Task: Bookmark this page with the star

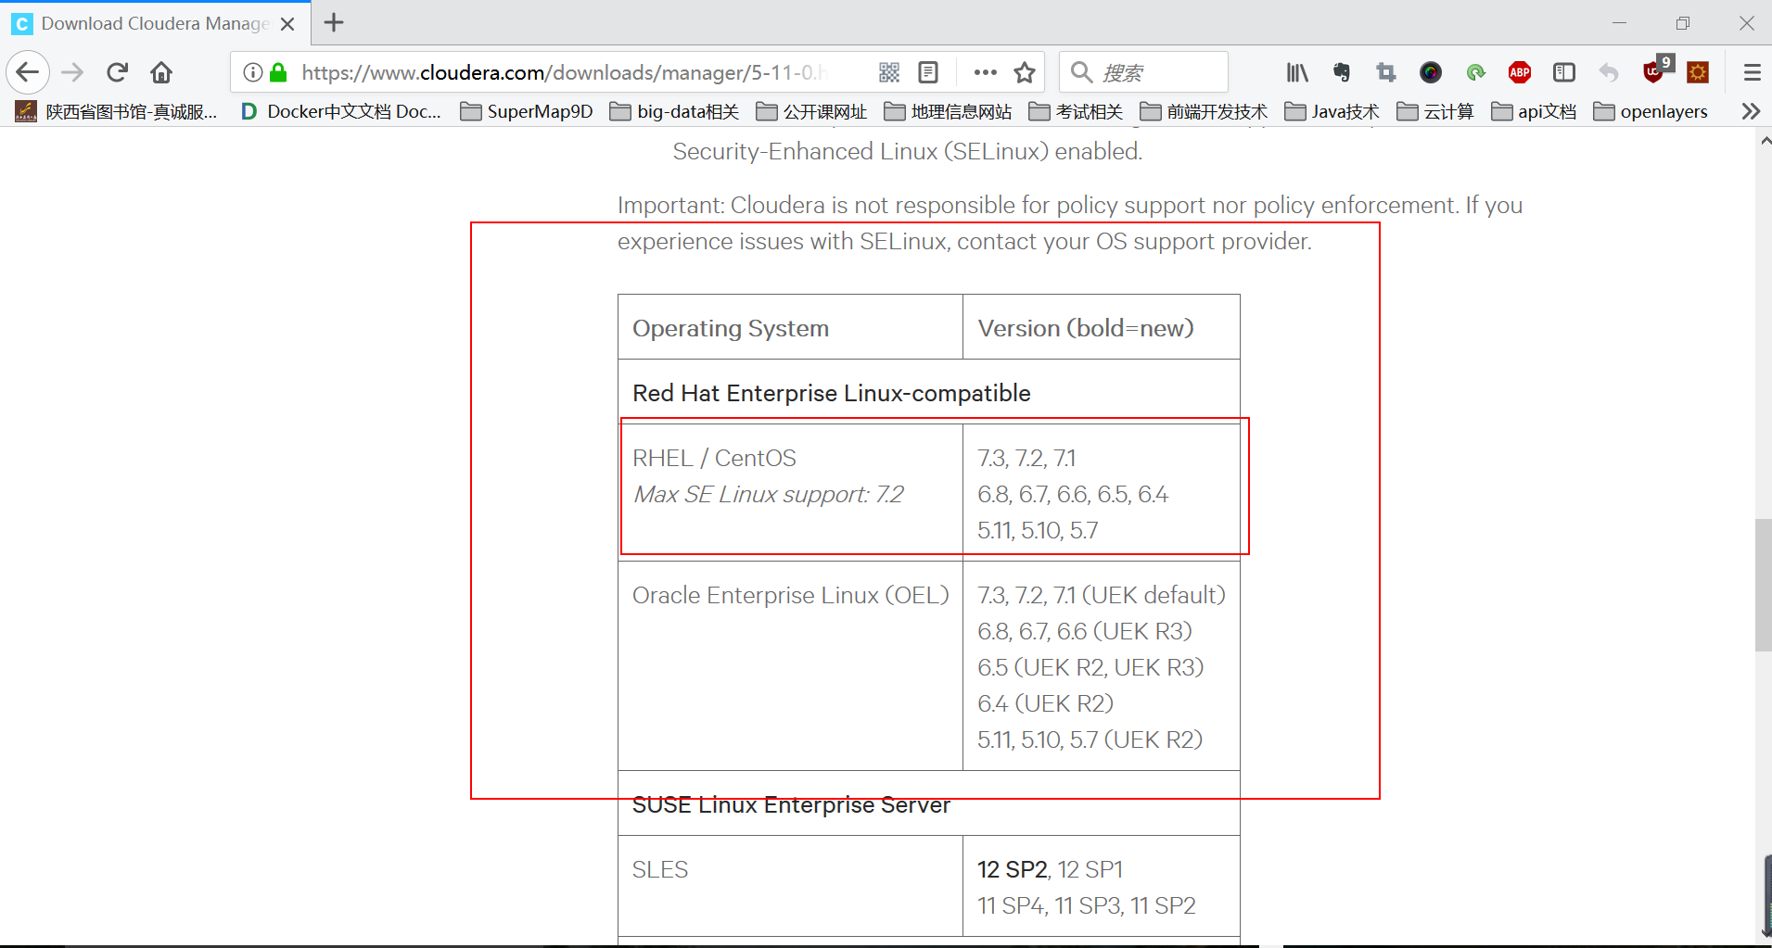Action: pyautogui.click(x=1025, y=72)
